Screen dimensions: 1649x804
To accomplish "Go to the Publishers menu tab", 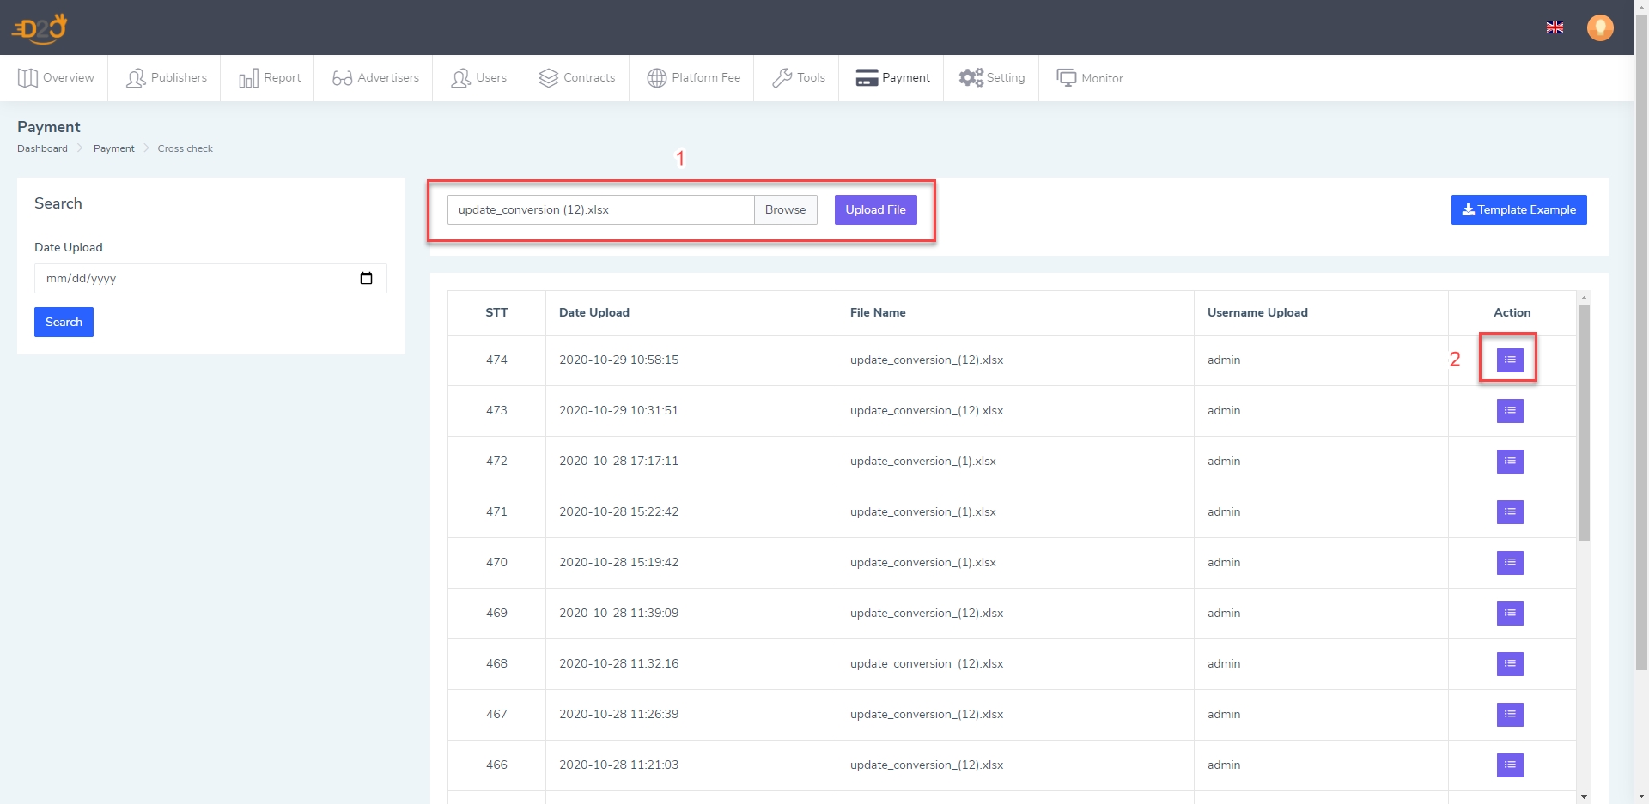I will tap(167, 78).
